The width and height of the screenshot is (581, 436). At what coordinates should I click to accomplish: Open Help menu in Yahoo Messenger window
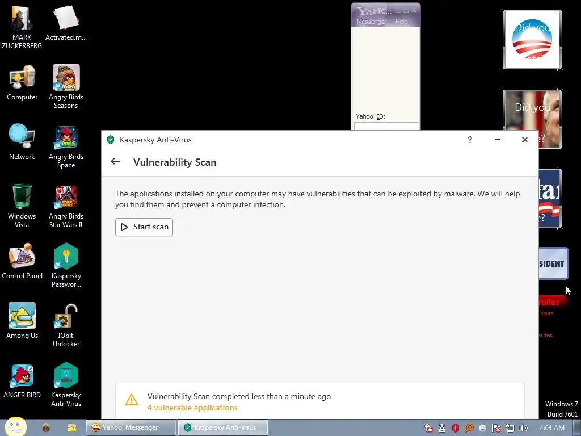click(401, 22)
